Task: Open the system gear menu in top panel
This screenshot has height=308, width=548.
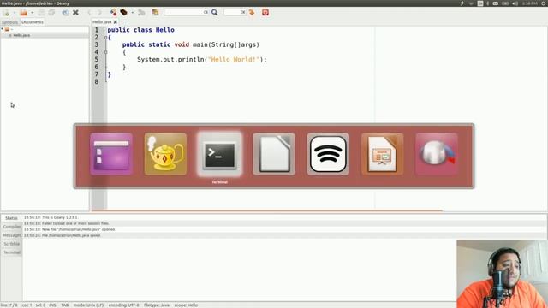Action: coord(544,3)
